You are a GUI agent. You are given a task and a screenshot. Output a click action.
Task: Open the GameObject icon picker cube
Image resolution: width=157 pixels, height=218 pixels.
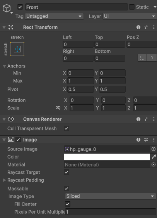point(7,8)
